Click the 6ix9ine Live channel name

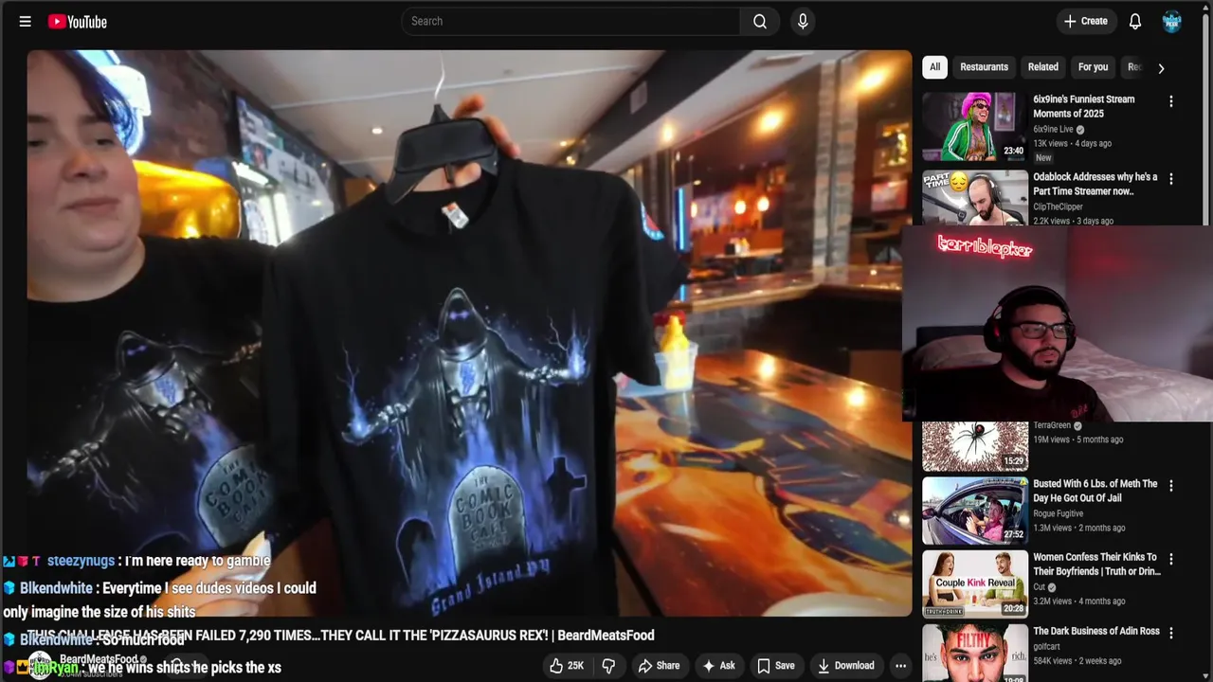click(1053, 129)
